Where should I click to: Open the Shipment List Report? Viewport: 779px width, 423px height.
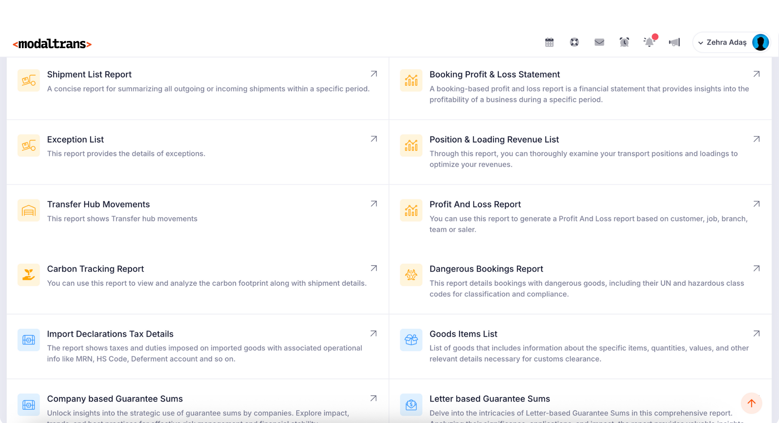tap(89, 74)
